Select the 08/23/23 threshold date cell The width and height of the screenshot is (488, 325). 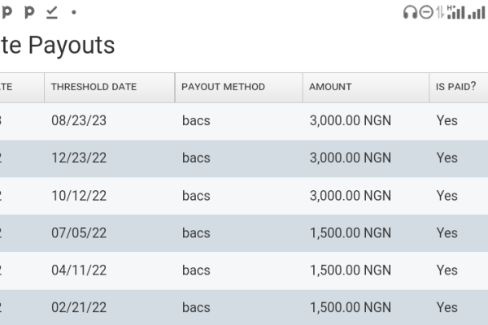[79, 121]
